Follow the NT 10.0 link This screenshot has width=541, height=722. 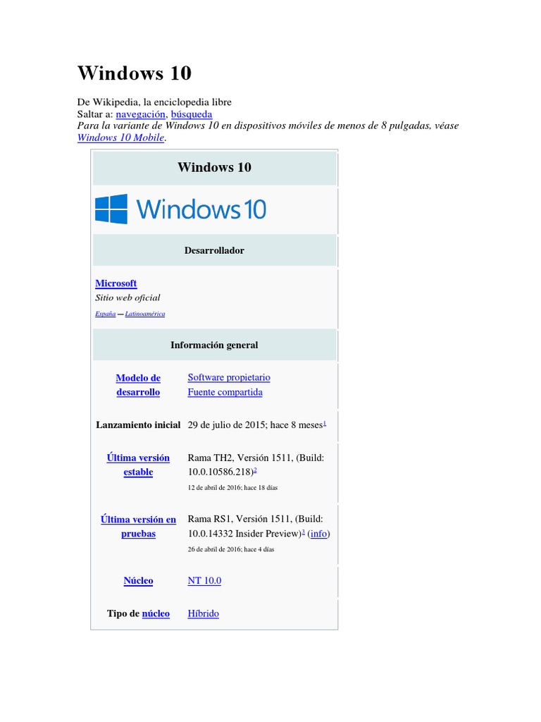pos(204,581)
